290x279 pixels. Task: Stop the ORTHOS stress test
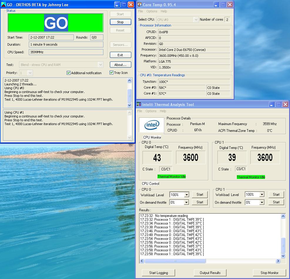pos(120,22)
